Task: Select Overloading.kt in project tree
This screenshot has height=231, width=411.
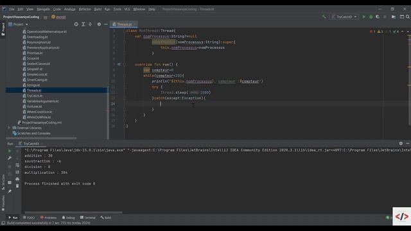Action: [37, 37]
